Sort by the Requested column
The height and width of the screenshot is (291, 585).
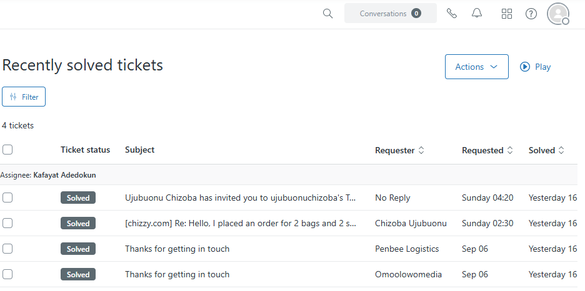coord(487,150)
